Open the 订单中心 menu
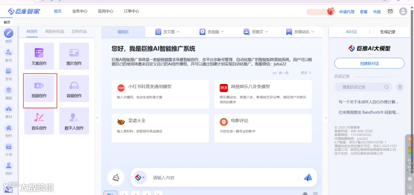Viewport: 414px width, 195px height. [131, 11]
